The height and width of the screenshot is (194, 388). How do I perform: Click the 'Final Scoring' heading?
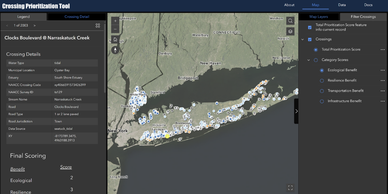pyautogui.click(x=28, y=156)
